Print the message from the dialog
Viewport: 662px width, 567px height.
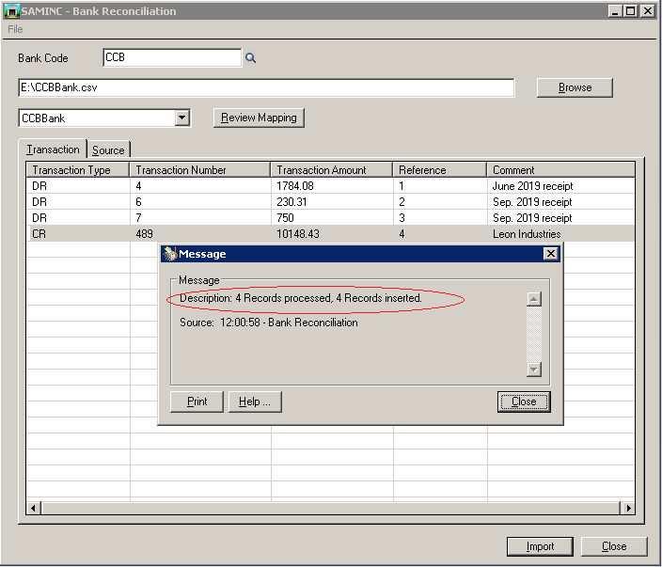[x=197, y=402]
